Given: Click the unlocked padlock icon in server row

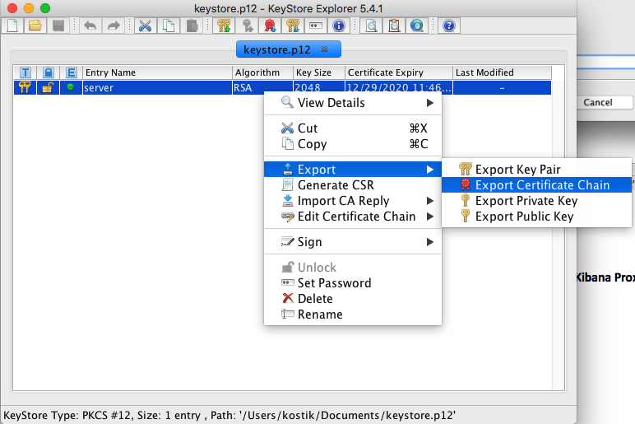Looking at the screenshot, I should click(x=49, y=87).
